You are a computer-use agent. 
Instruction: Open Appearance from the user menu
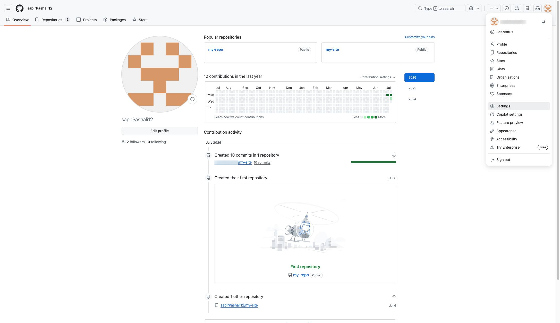[x=519, y=131]
